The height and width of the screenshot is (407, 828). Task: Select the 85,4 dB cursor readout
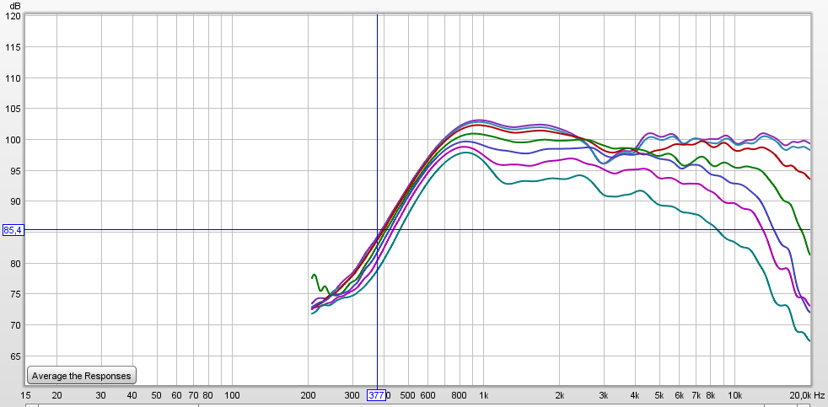(x=13, y=230)
